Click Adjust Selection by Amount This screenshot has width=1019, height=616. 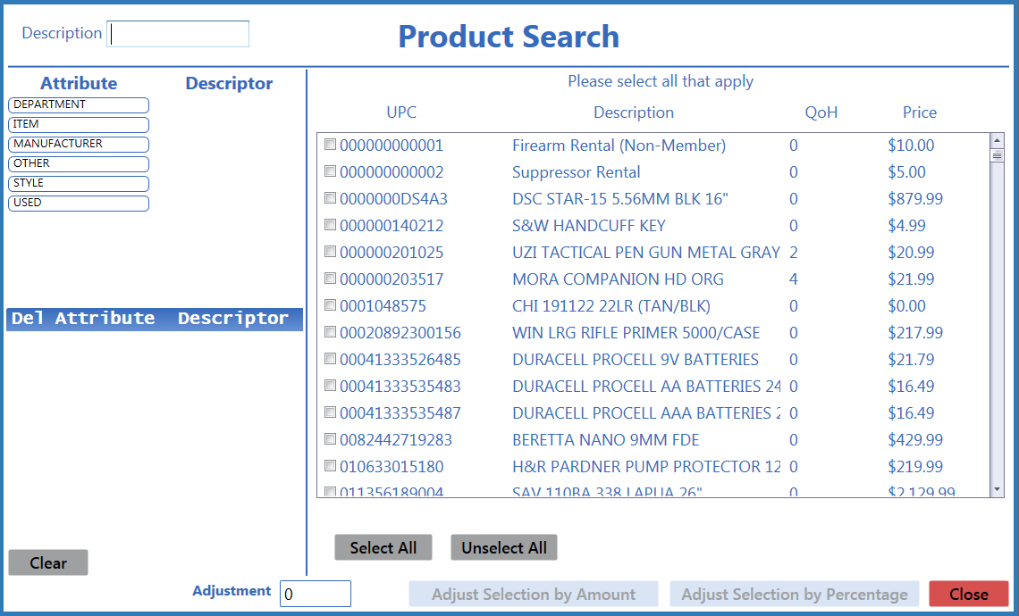[x=534, y=594]
